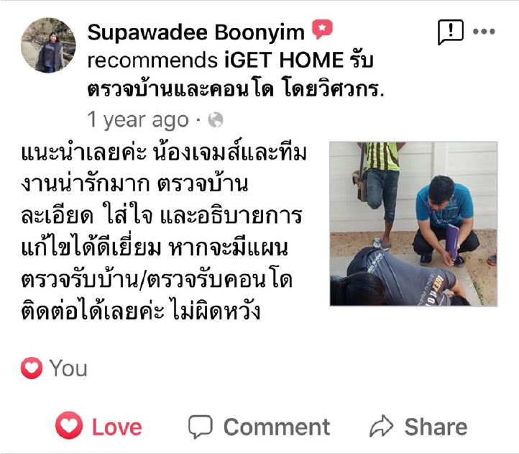Click the red recommendation star badge

pos(322,29)
